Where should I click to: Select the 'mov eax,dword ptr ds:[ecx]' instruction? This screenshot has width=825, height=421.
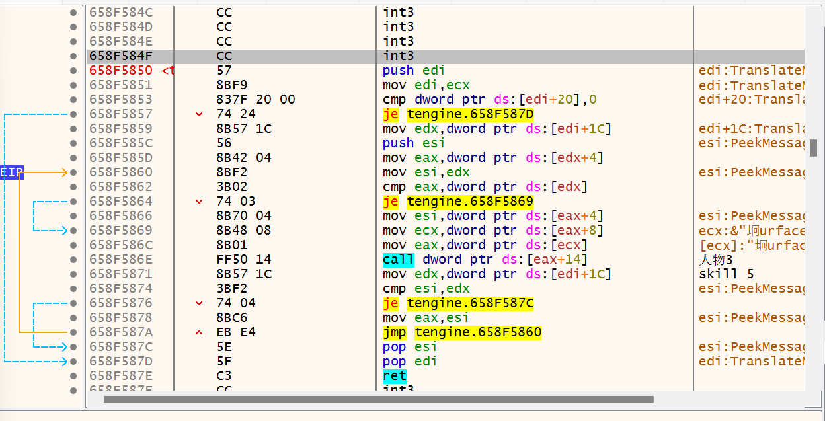tap(485, 245)
